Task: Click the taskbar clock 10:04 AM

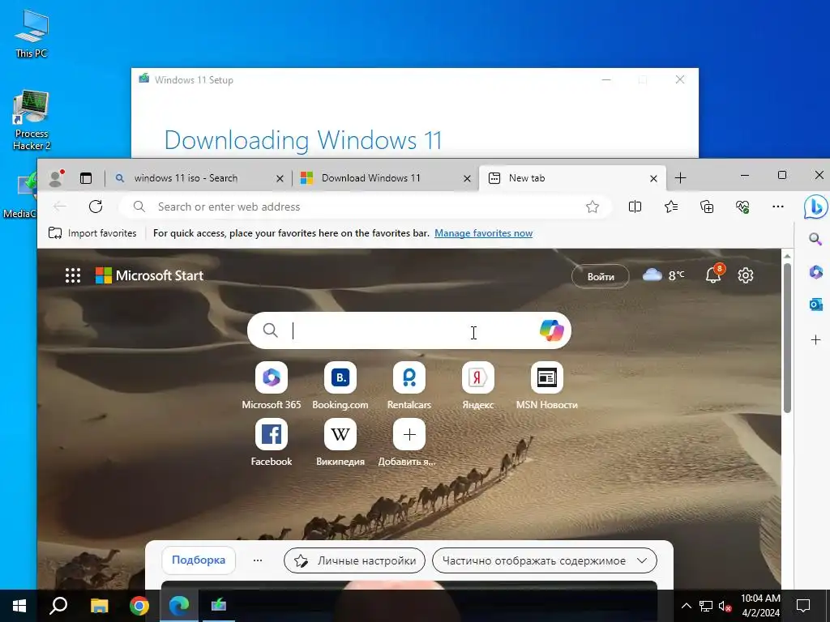Action: point(760,606)
